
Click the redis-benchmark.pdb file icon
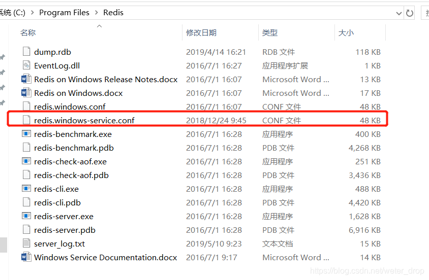coord(26,147)
